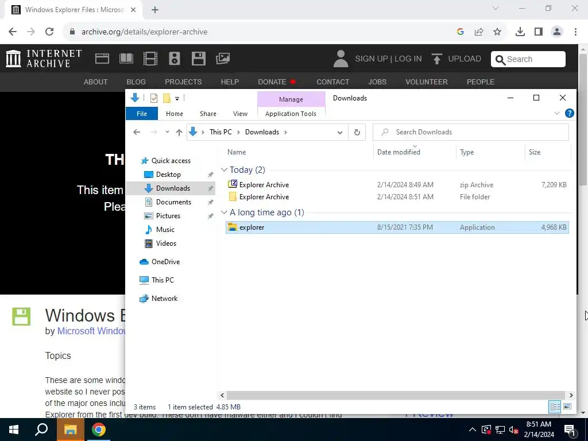
Task: Switch to Details view layout
Action: coord(555,407)
